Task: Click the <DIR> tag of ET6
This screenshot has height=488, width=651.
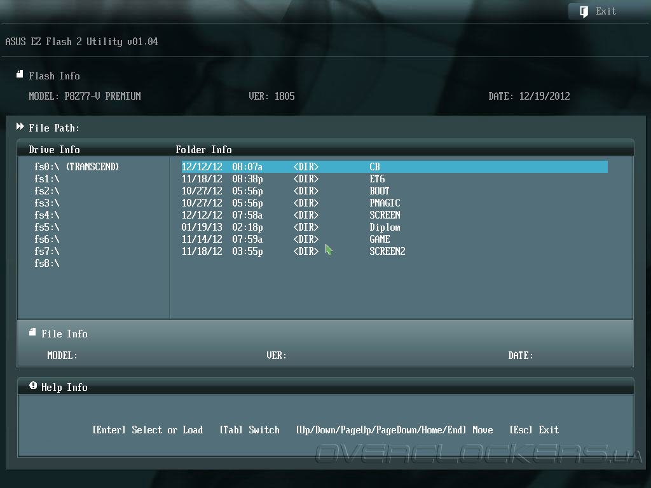Action: 306,179
